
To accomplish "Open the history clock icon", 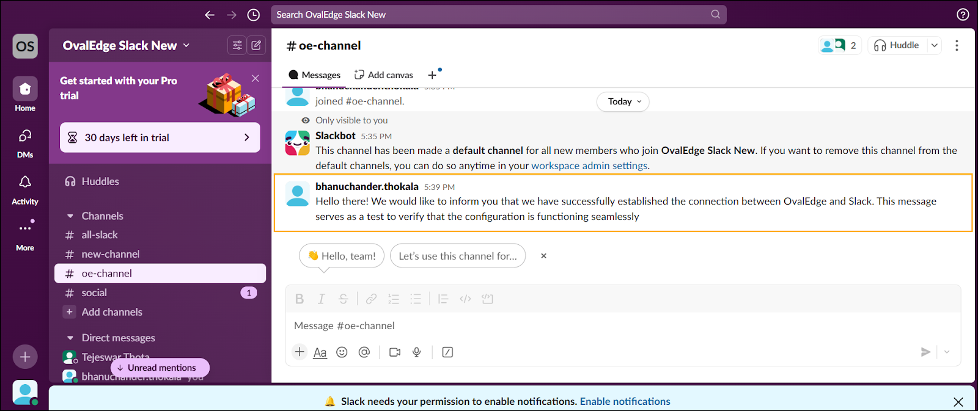I will coord(254,15).
